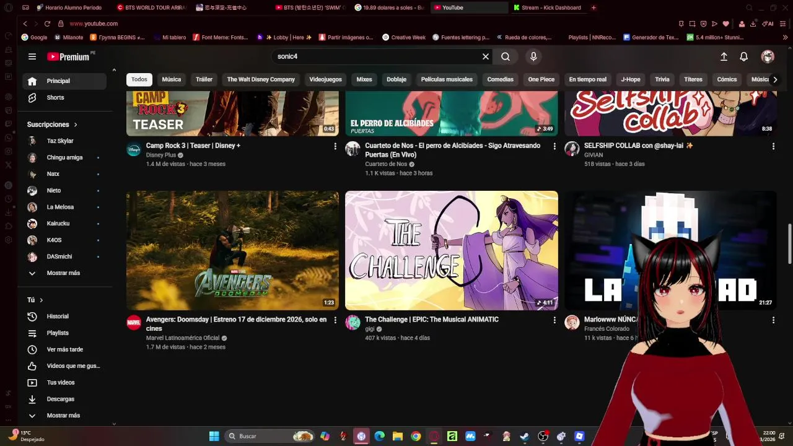Select the Videojuegos filter chip
The image size is (793, 446).
click(x=325, y=79)
